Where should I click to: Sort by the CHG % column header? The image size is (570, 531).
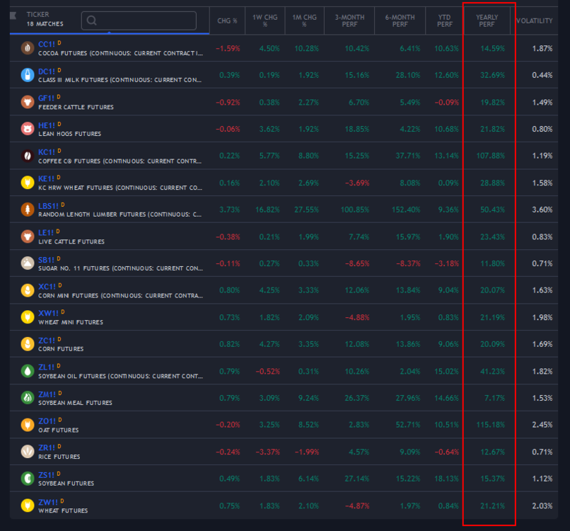pos(227,21)
